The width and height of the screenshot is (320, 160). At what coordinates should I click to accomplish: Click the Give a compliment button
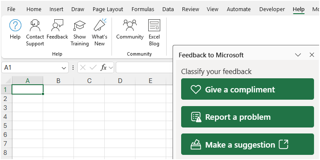click(247, 89)
